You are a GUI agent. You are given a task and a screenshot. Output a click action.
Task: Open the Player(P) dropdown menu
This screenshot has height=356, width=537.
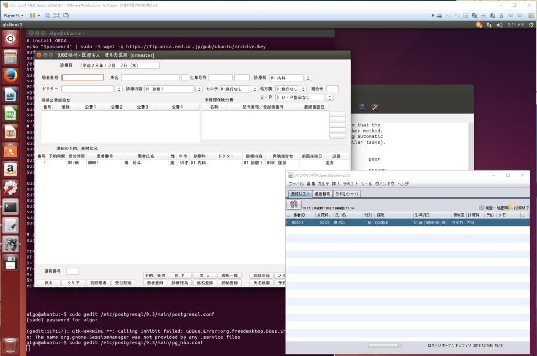tap(14, 15)
